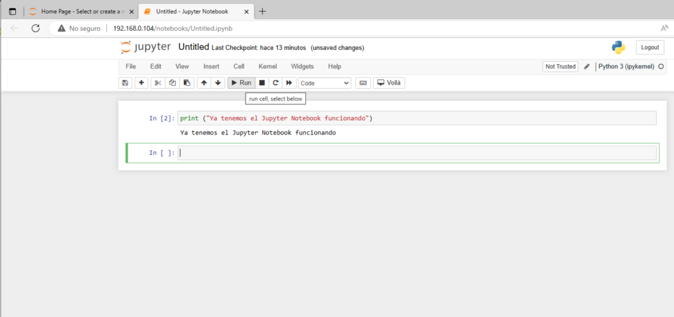
Task: Click inside the empty code cell
Action: click(x=417, y=153)
